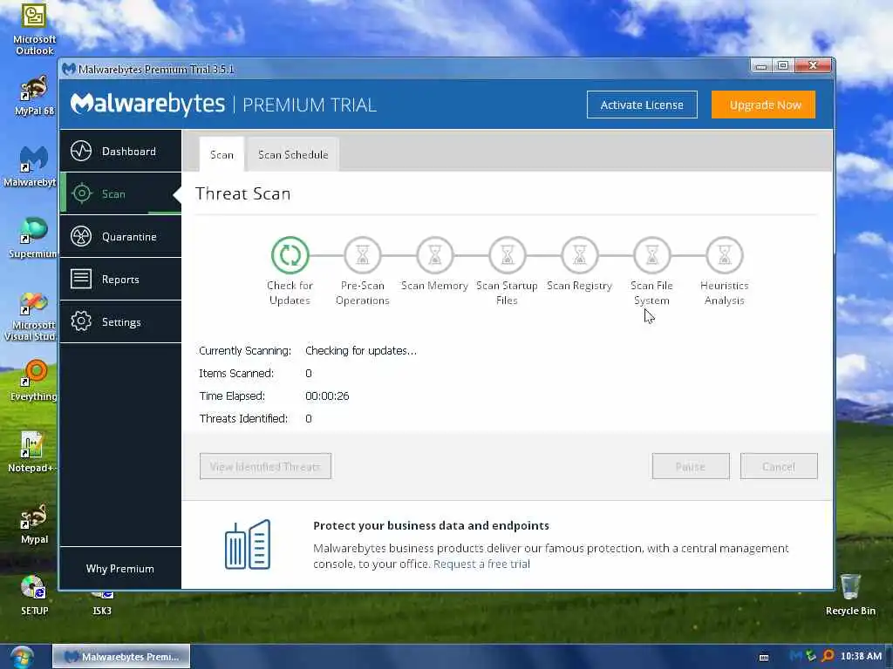Viewport: 893px width, 669px height.
Task: Click the Settings gear icon
Action: point(81,321)
